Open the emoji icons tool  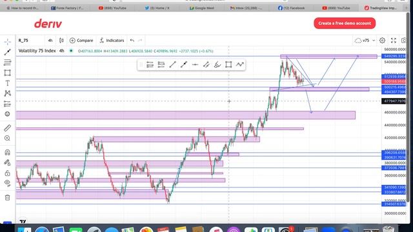7,114
